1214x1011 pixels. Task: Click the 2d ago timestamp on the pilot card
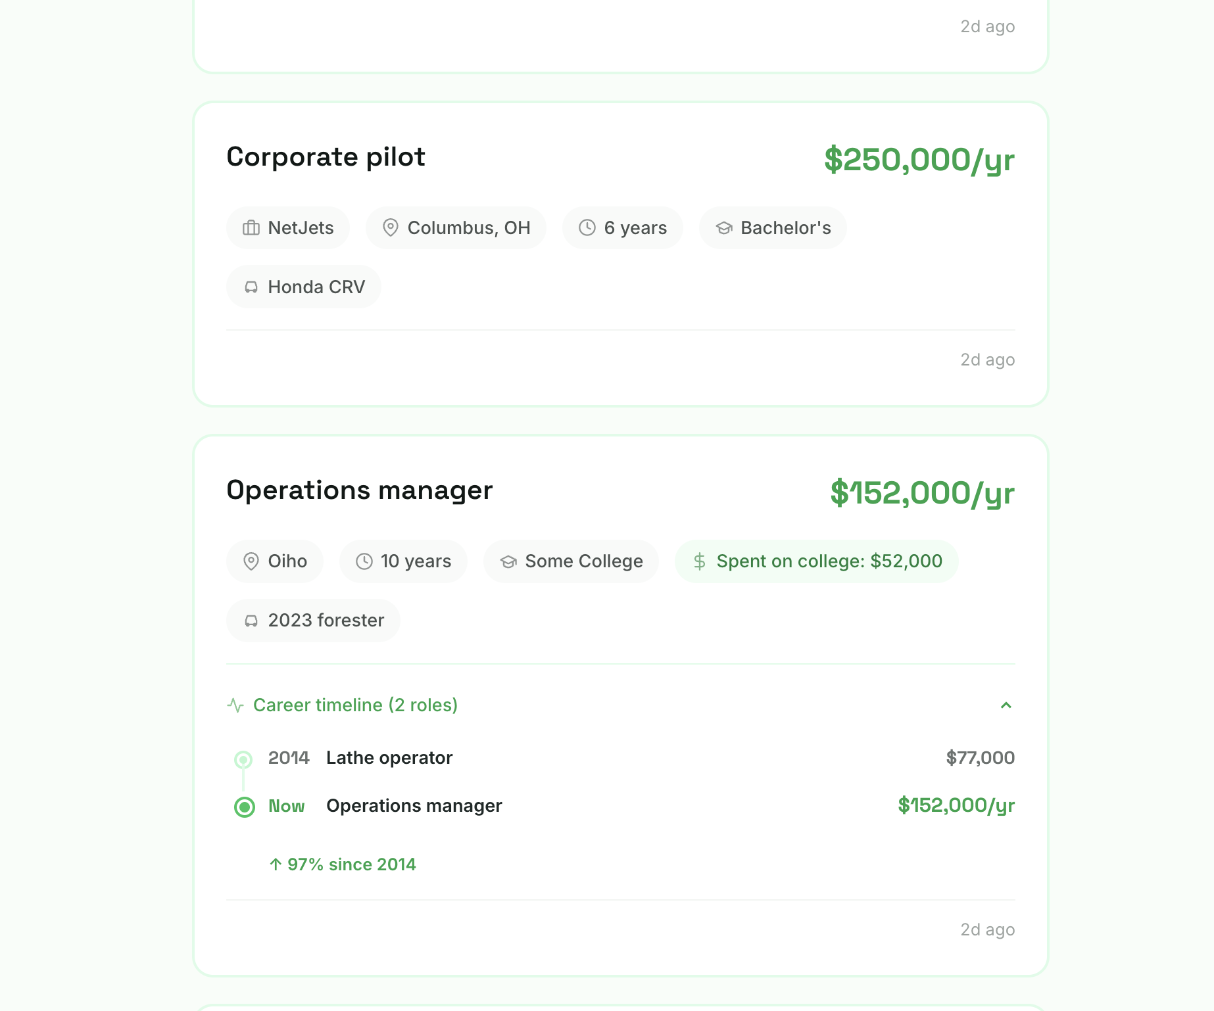(987, 360)
